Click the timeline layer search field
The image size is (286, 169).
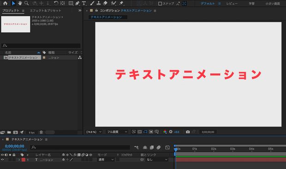click(80, 147)
